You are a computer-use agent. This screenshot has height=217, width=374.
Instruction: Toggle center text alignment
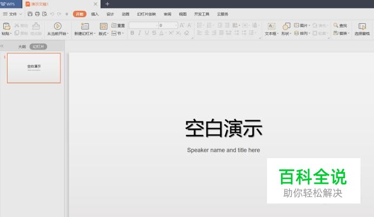point(207,33)
